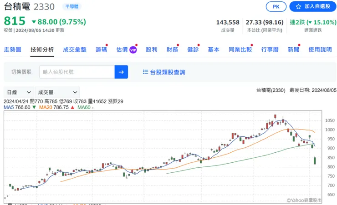This screenshot has width=337, height=205.
Task: Open 台股類股查詢 link
Action: (x=168, y=72)
